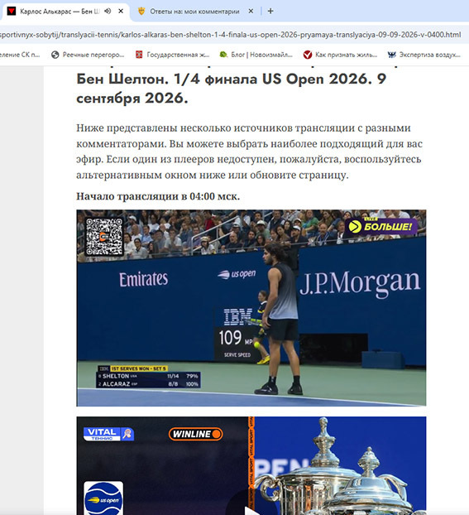Close the Карлос Алькарас tab
The width and height of the screenshot is (469, 515).
121,11
